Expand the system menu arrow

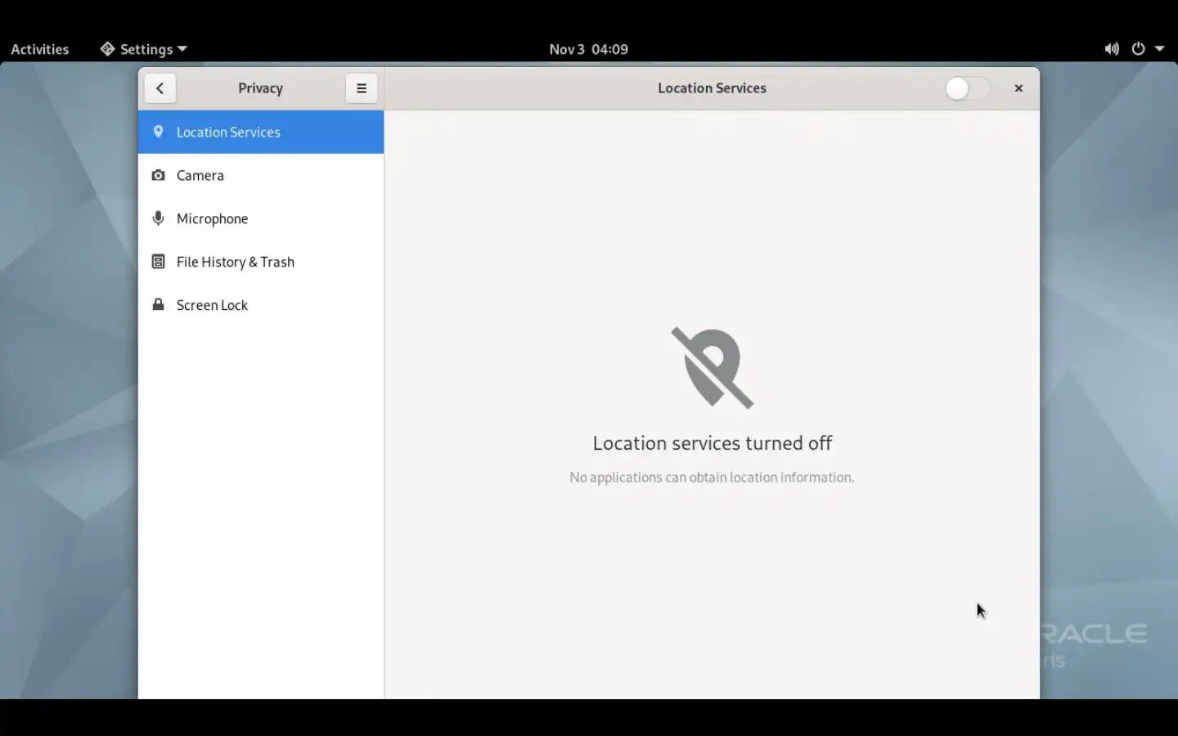click(x=1159, y=49)
